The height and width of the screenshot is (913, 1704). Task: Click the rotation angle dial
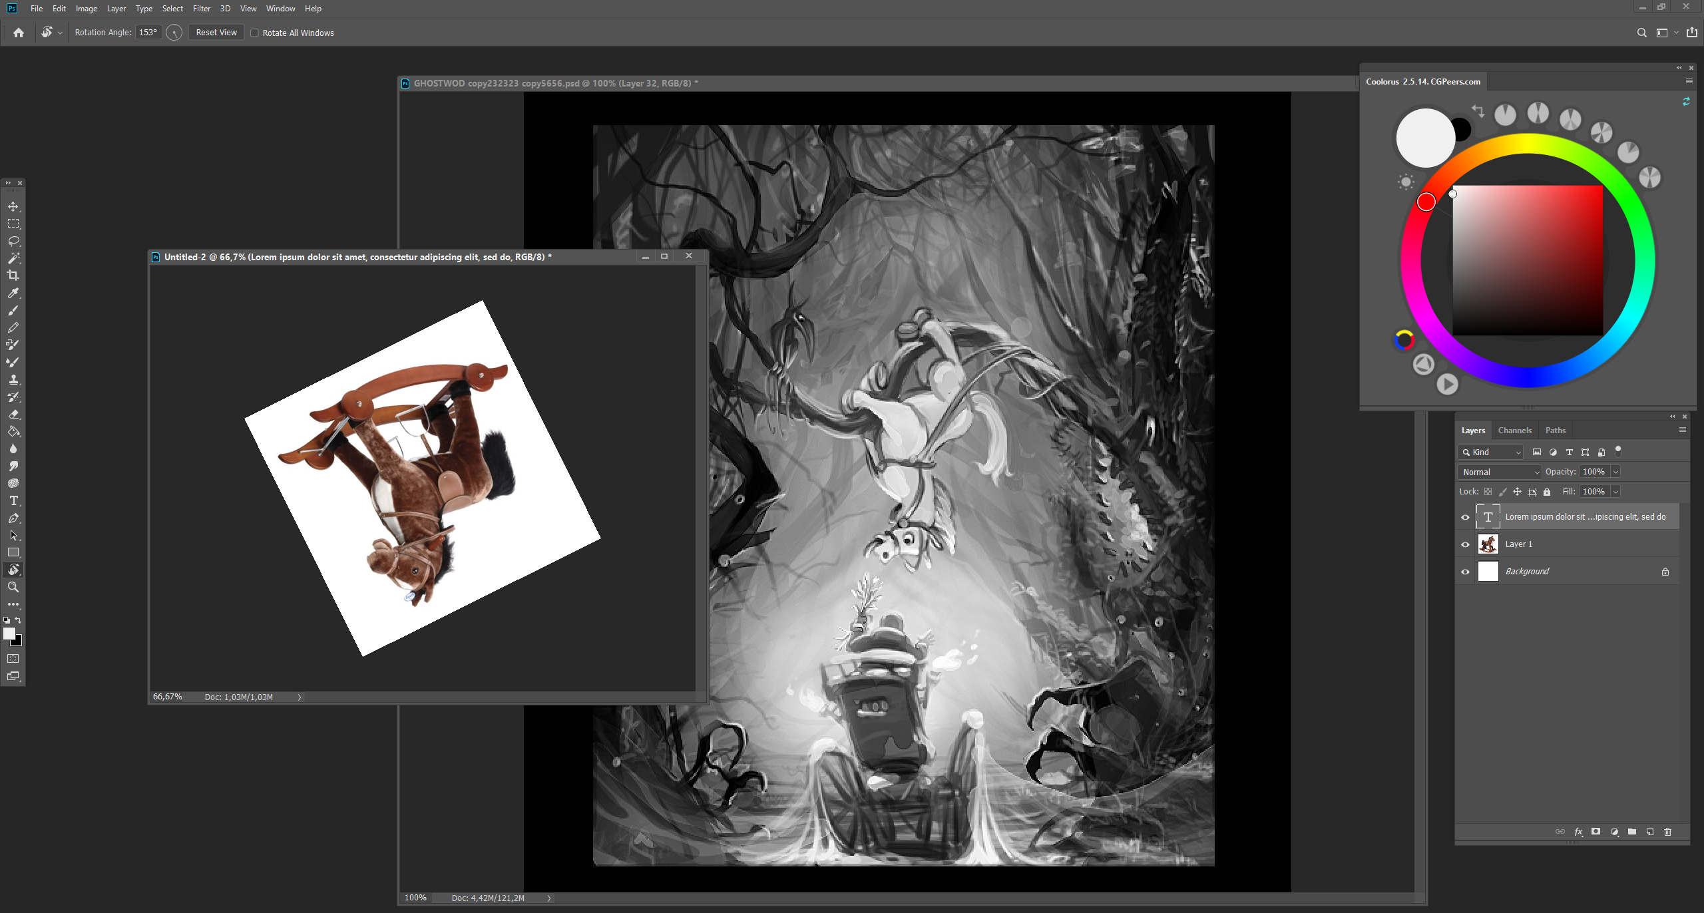point(174,33)
